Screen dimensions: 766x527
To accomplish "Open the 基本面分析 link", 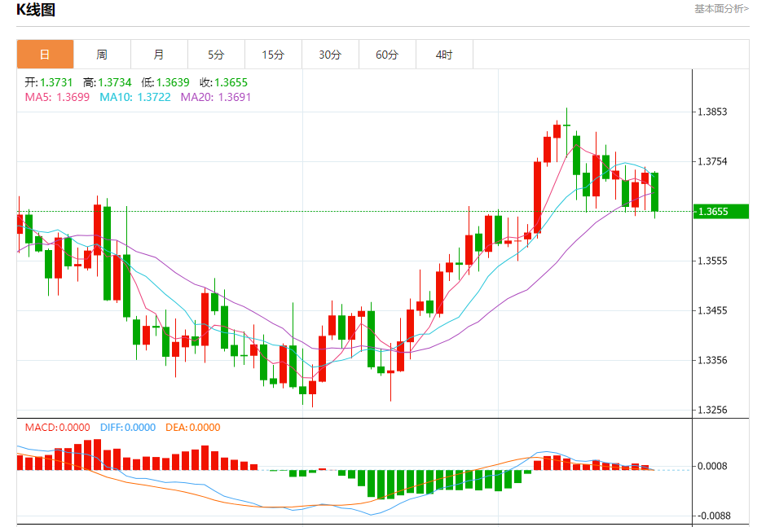I will click(x=721, y=9).
